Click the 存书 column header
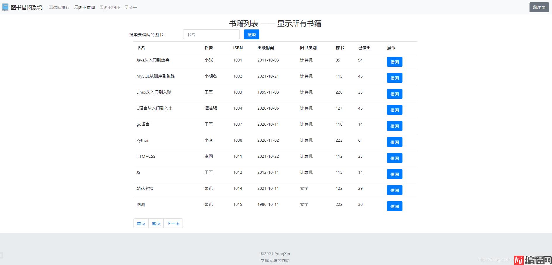 click(340, 48)
